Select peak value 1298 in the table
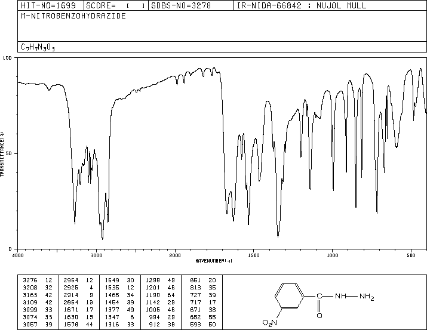This screenshot has height=330, width=427. pyautogui.click(x=153, y=280)
